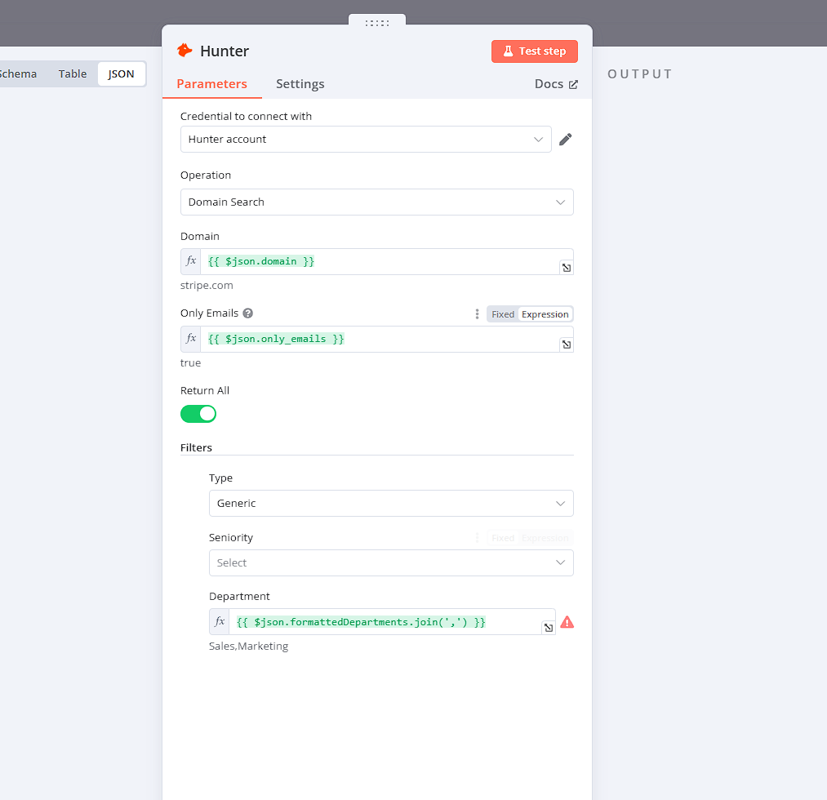This screenshot has width=827, height=800.
Task: Click the Return All label
Action: click(x=205, y=391)
